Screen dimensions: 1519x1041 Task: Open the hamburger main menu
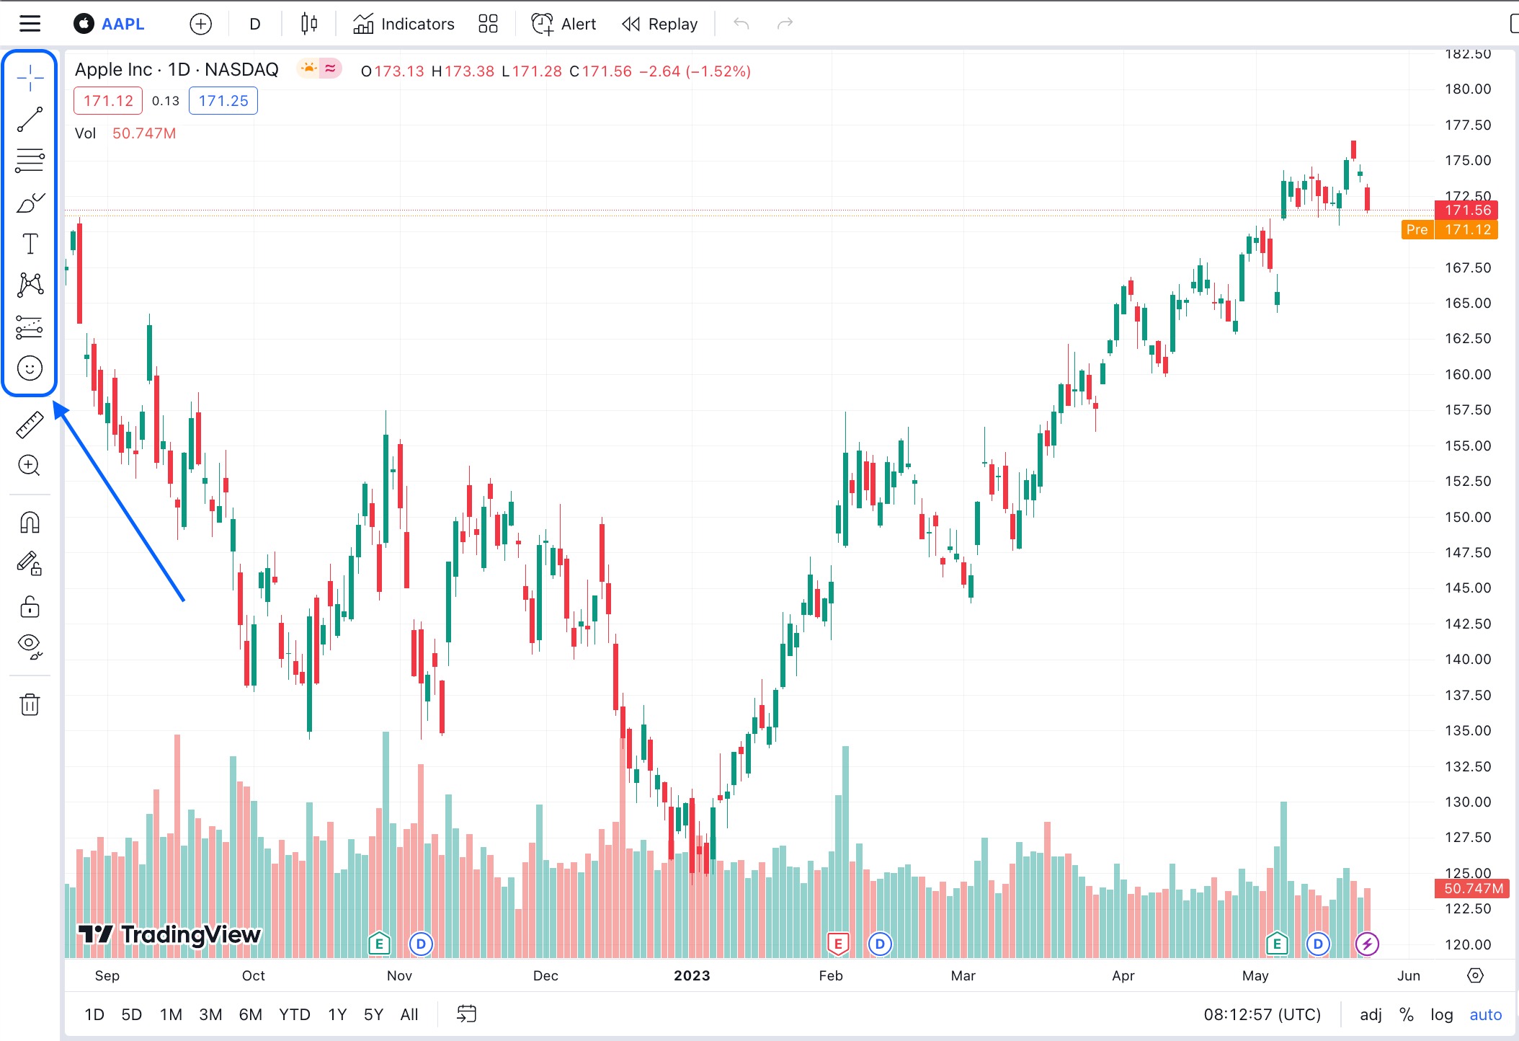(x=30, y=23)
